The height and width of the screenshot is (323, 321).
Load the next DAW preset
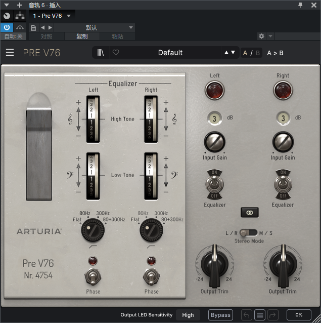point(50,27)
